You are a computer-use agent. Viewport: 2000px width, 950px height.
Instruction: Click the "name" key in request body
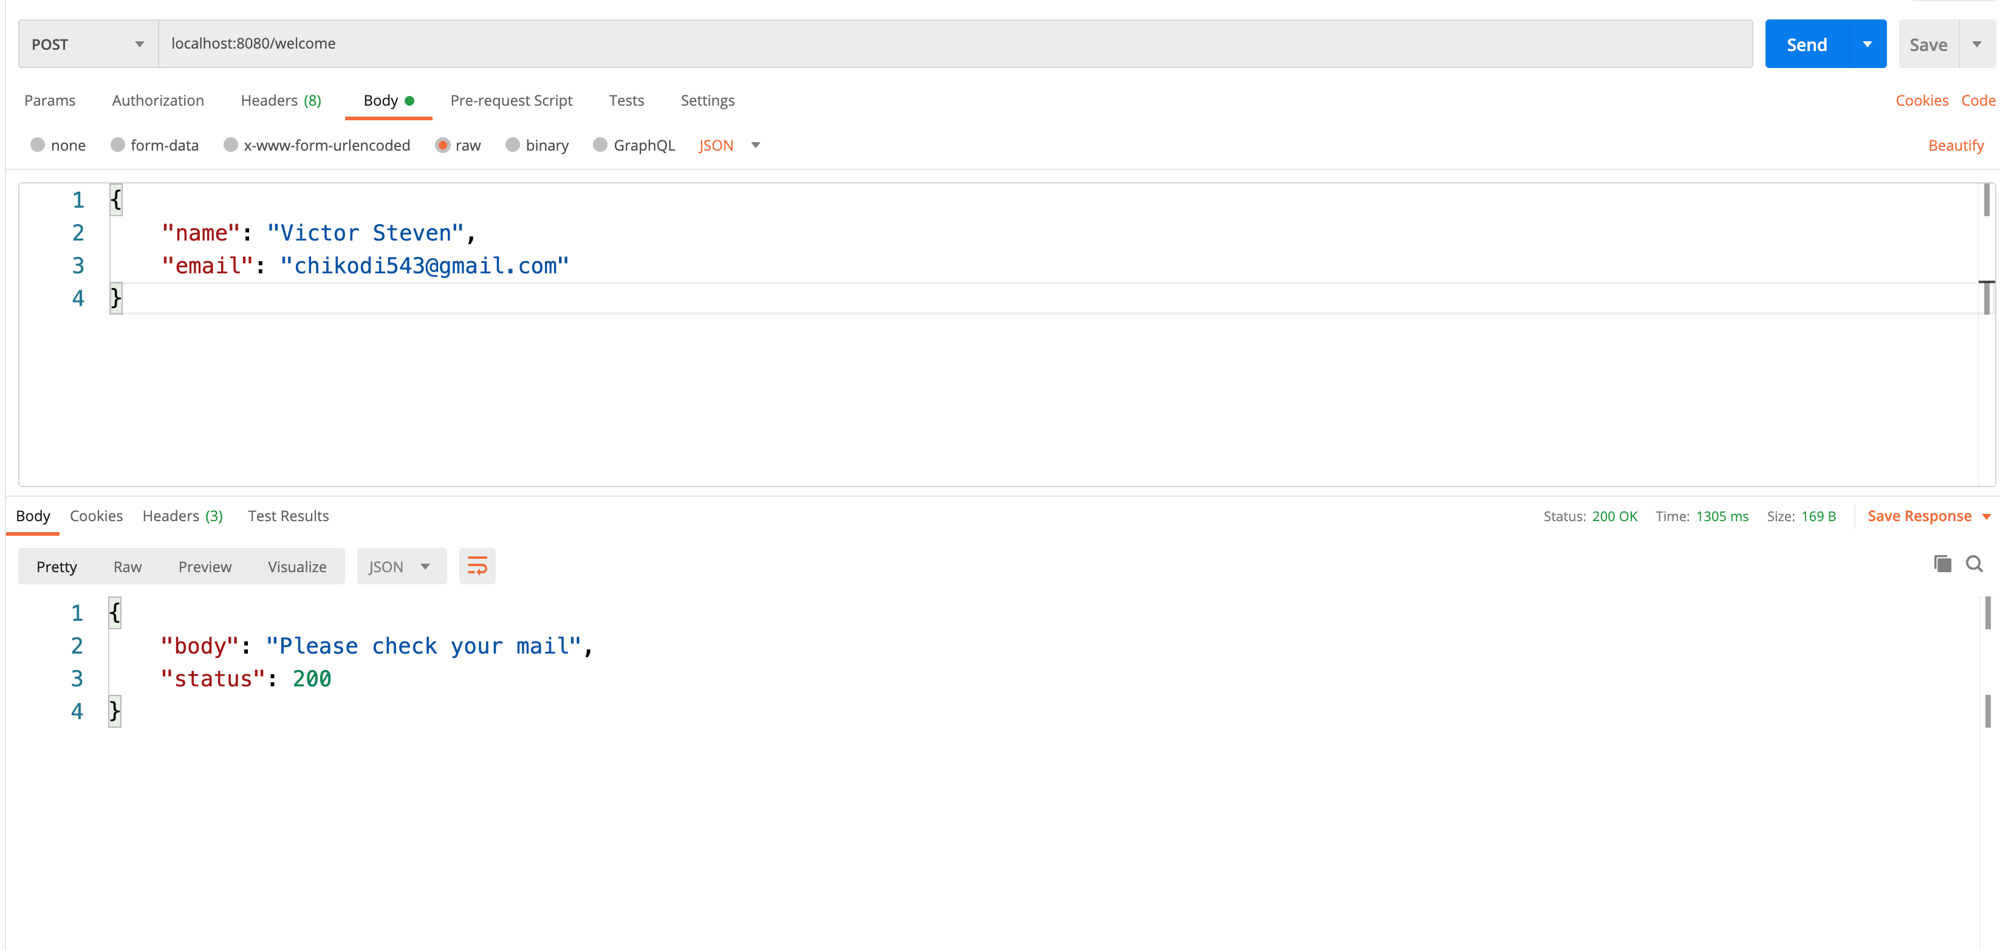[x=201, y=233]
